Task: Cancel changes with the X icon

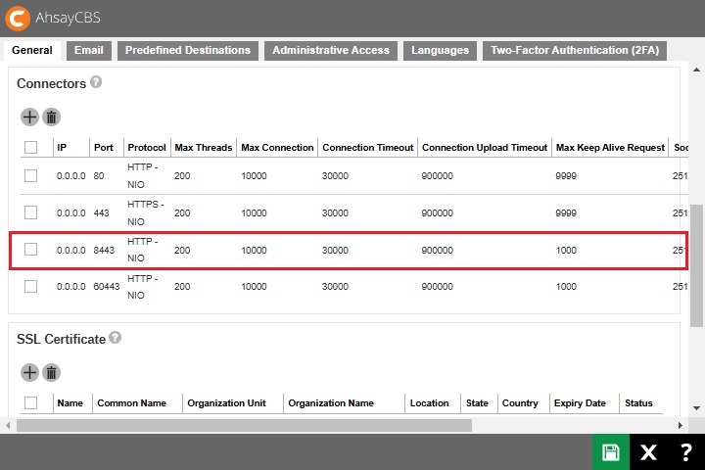Action: coord(648,451)
